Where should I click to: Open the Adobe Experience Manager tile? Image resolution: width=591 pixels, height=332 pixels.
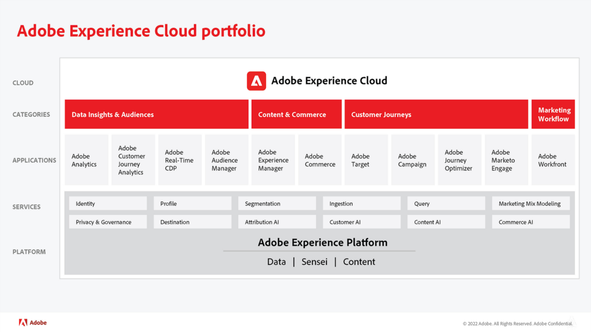coord(273,160)
